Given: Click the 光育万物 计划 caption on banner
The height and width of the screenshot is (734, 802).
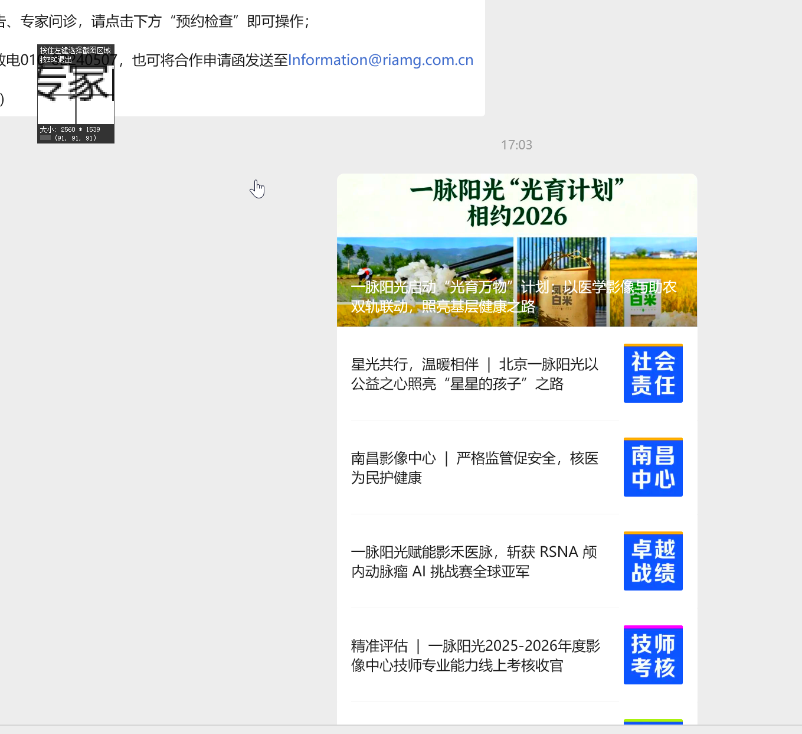Looking at the screenshot, I should click(513, 296).
